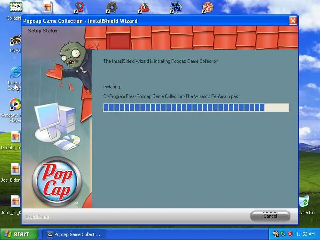This screenshot has width=320, height=240.
Task: Select the red number 2 desktop shortcut
Action: [79, 8]
